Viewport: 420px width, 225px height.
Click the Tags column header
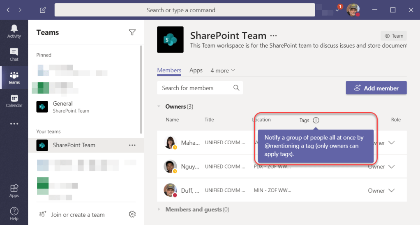click(x=304, y=120)
